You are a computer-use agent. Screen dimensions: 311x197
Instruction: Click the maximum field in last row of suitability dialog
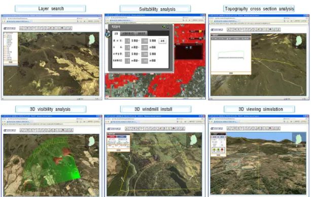[x=145, y=61]
